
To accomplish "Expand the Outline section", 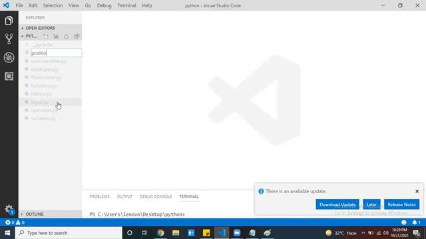I will point(51,214).
